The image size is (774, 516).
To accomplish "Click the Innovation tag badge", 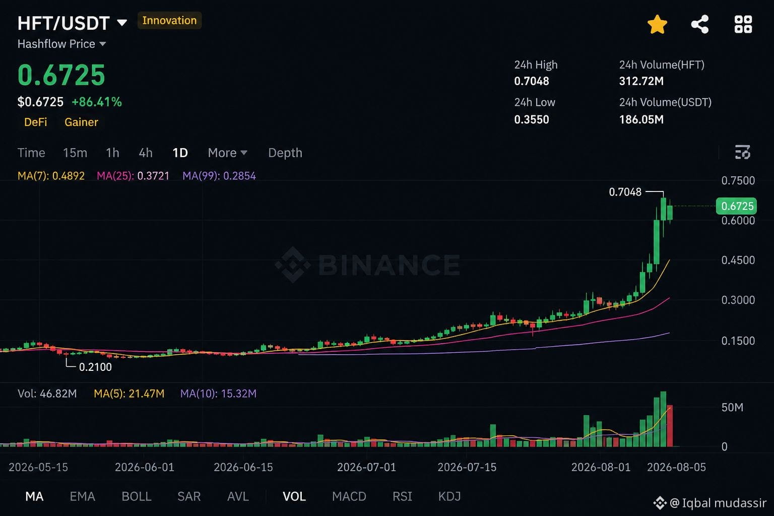I will click(x=169, y=21).
